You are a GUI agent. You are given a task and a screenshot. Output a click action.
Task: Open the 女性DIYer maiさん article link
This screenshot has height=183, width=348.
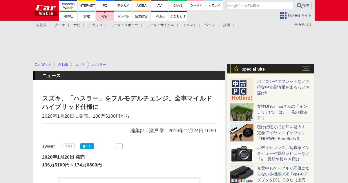pyautogui.click(x=282, y=112)
